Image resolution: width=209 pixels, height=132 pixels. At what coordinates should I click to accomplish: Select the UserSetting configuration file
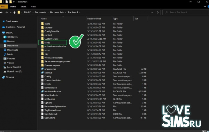(50, 118)
